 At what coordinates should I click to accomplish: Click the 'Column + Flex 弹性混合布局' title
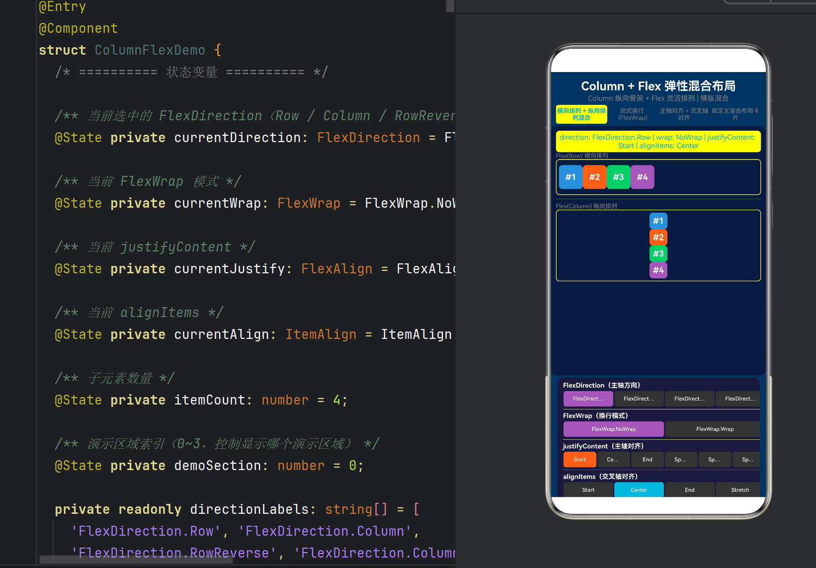pos(658,86)
